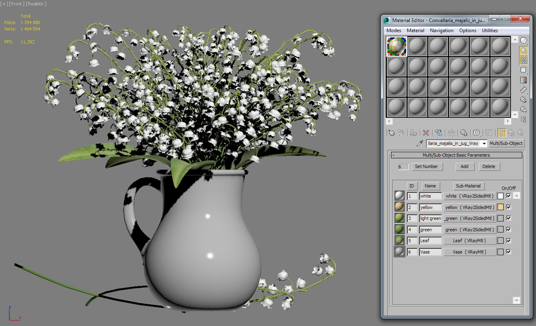
Task: Toggle Backlight icon in side toolbar
Action: (524, 50)
